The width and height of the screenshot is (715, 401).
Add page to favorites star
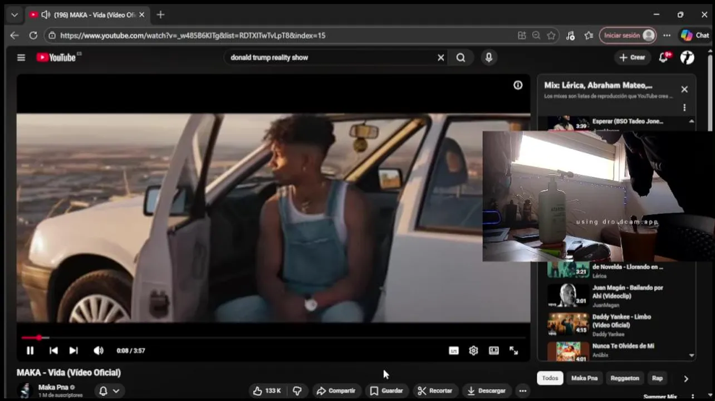[551, 35]
